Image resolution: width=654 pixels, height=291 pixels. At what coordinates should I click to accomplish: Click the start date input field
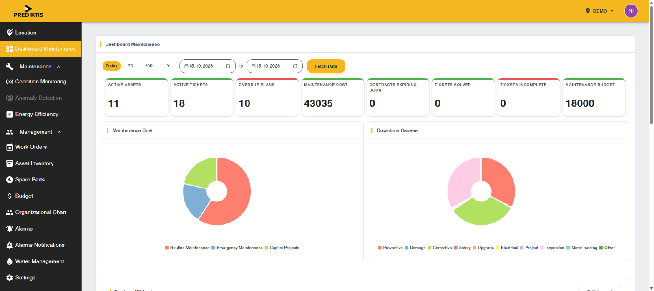click(x=207, y=66)
